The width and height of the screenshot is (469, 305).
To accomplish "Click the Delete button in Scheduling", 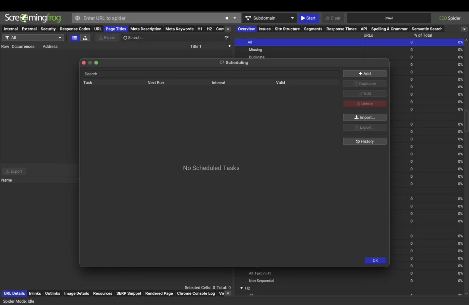I will point(365,103).
